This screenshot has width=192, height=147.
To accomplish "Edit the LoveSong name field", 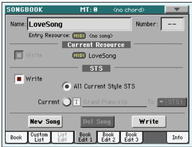I will (79, 24).
